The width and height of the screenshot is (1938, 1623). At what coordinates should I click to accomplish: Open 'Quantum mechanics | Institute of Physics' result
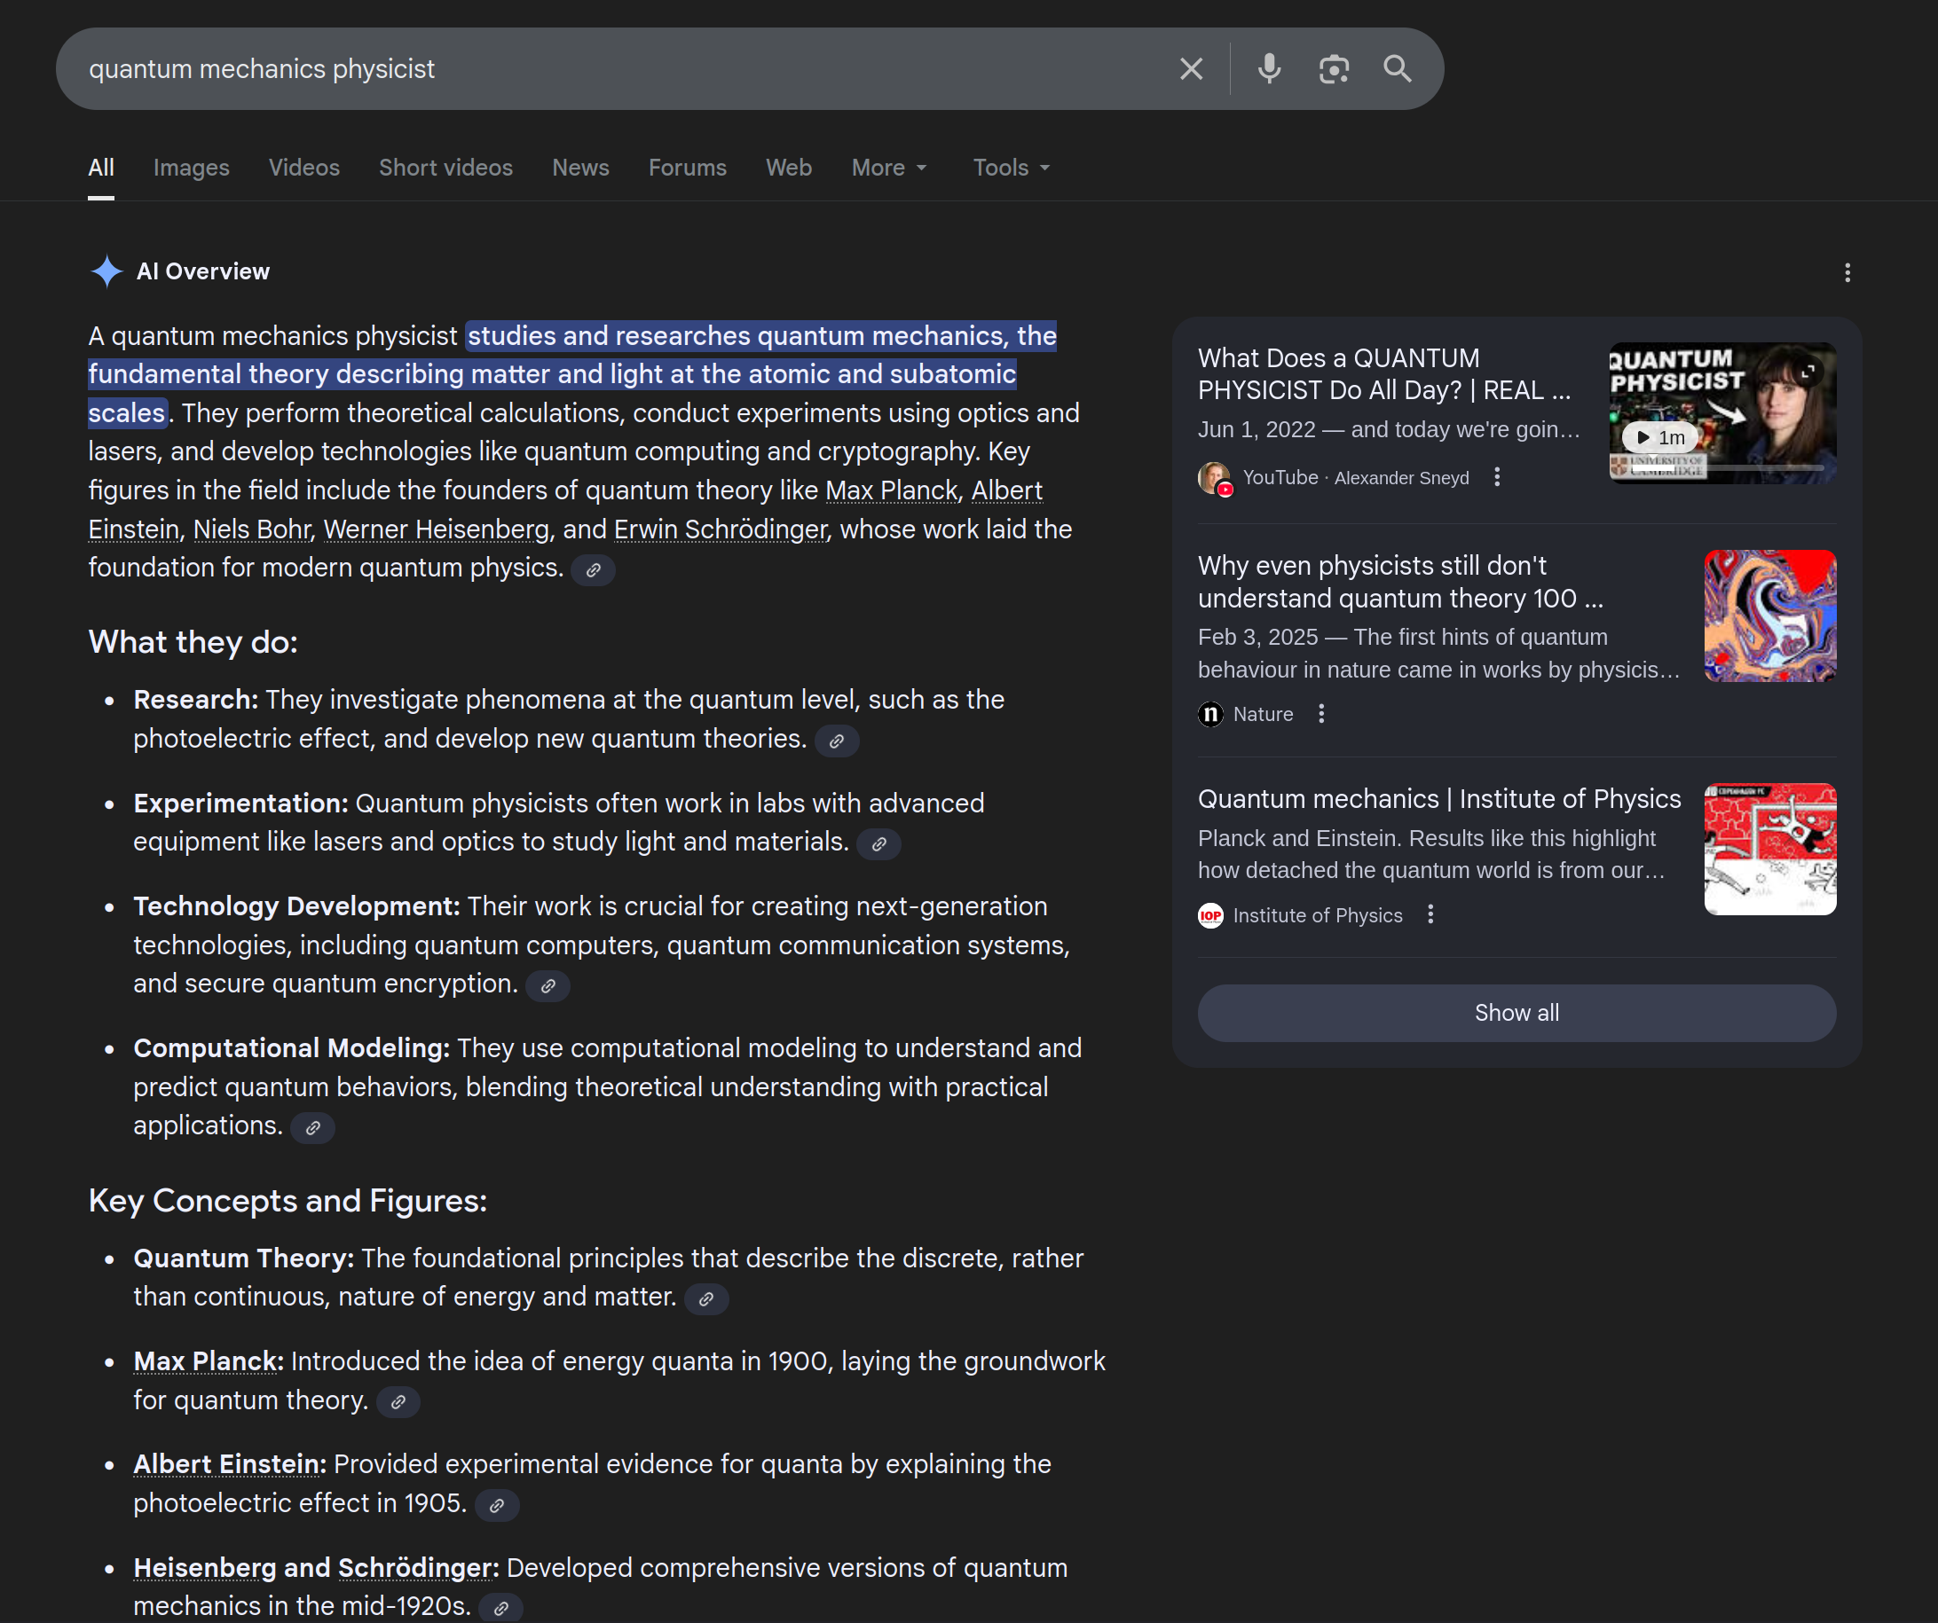pyautogui.click(x=1438, y=798)
